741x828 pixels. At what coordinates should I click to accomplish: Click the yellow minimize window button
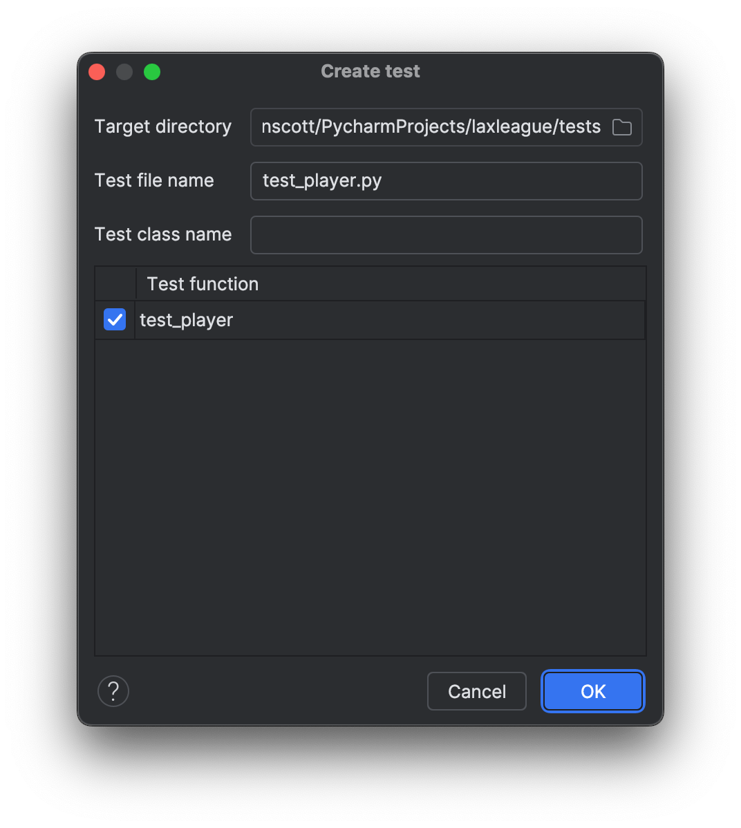124,71
